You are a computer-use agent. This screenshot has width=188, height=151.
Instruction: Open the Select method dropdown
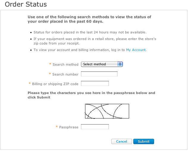click(102, 64)
